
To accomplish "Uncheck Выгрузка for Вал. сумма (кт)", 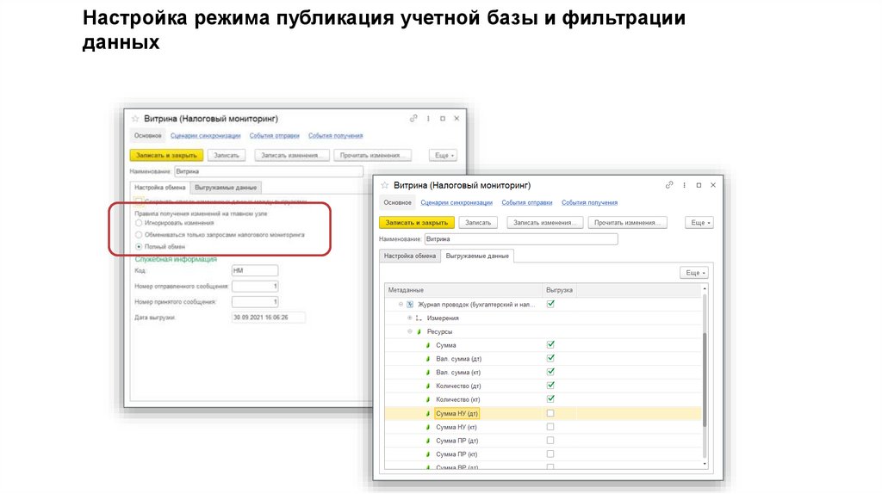I will tap(550, 372).
